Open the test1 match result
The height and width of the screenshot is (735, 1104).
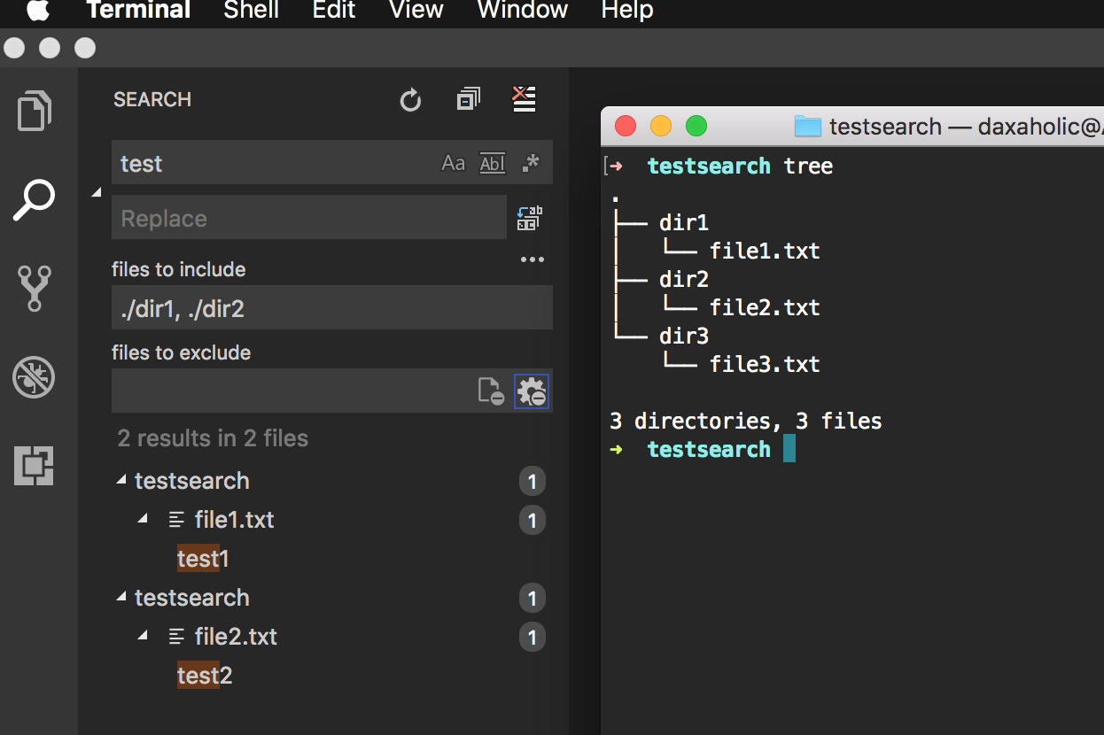203,559
